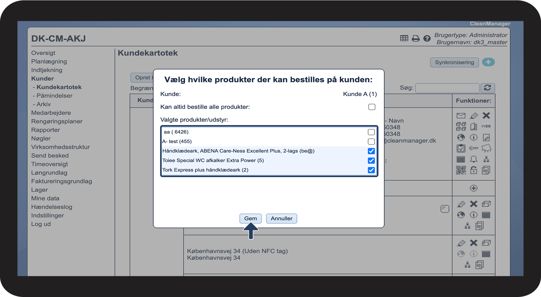Screen dimensions: 541x297
Task: Uncheck Tork Express plus håndklædeark checkbox
Action: (371, 170)
